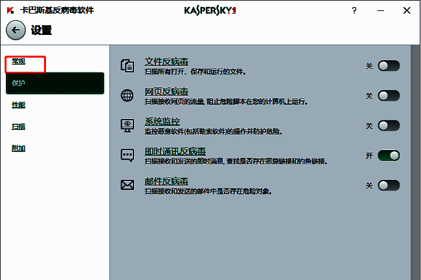Open help with the question mark

coord(354,10)
